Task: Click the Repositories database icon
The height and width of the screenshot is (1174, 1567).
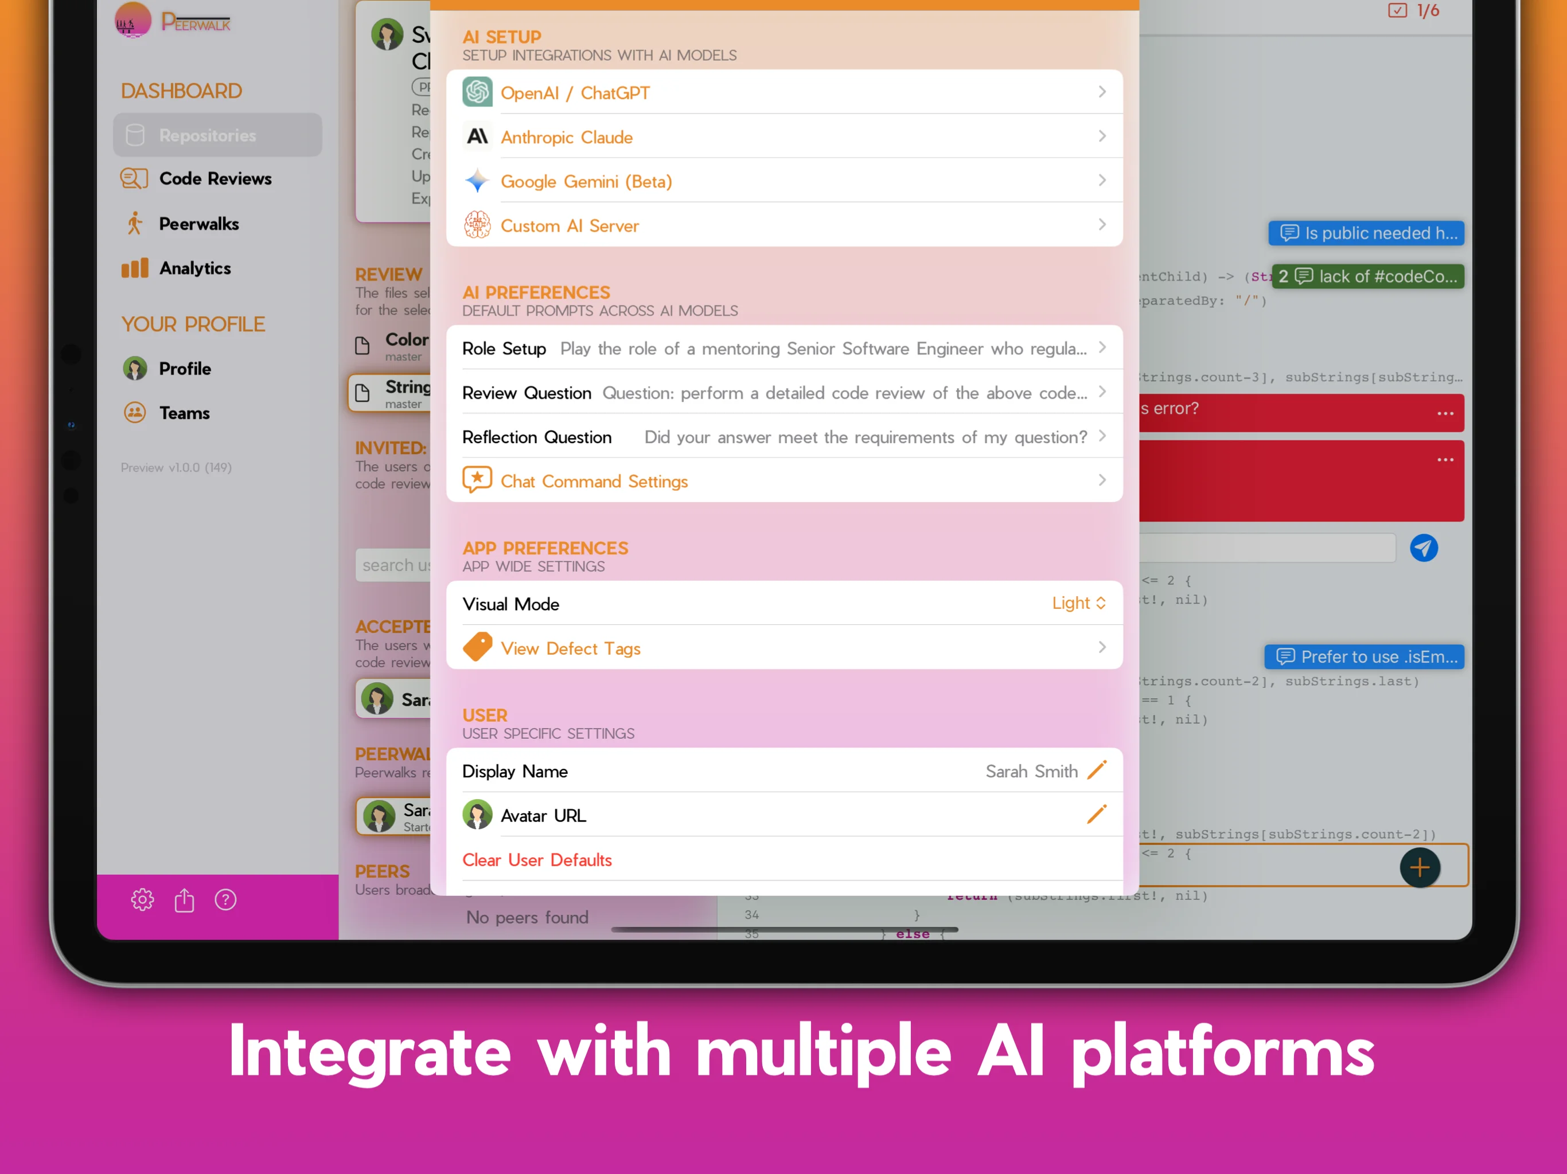Action: click(x=135, y=135)
